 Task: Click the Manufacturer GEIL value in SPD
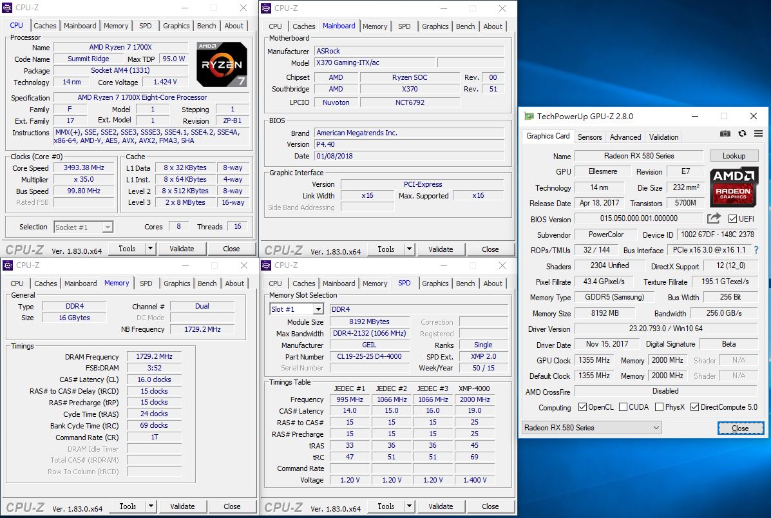pyautogui.click(x=369, y=345)
